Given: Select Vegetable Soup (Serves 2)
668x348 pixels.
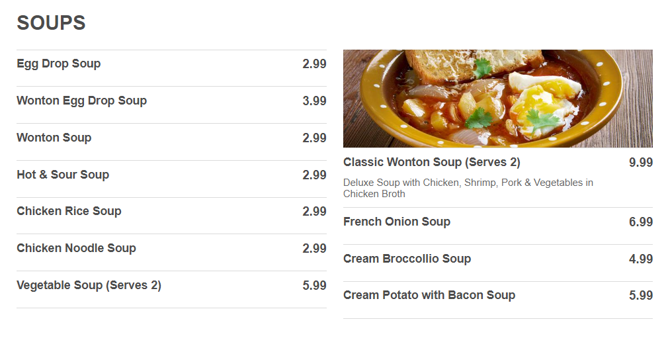Looking at the screenshot, I should pyautogui.click(x=89, y=286).
